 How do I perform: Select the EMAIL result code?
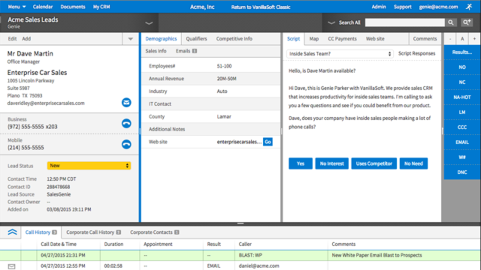(x=462, y=142)
